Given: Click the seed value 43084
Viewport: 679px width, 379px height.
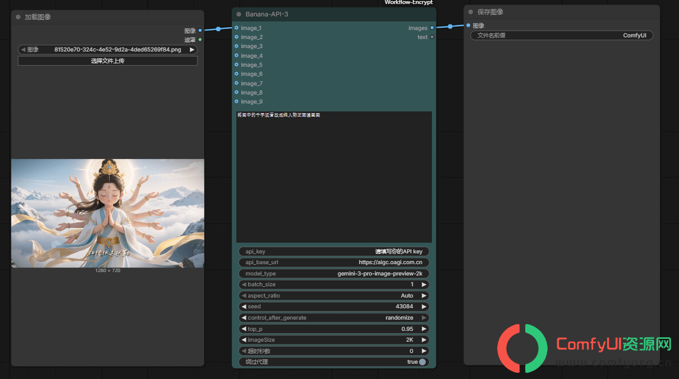Looking at the screenshot, I should [x=404, y=307].
